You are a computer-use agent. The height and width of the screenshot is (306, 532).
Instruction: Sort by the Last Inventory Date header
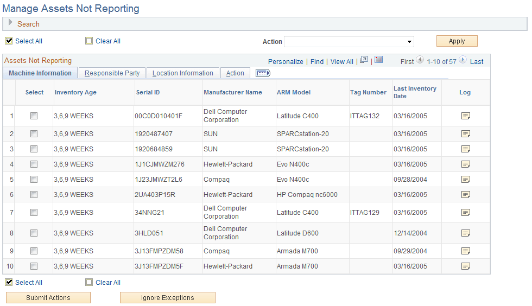pos(415,92)
